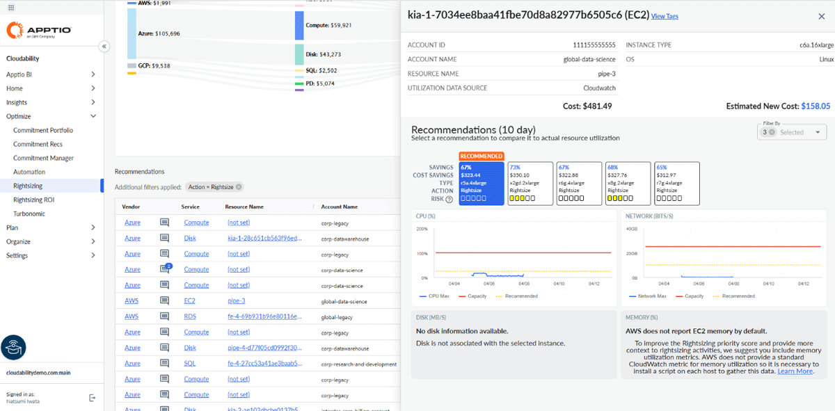Click the View Tags link

(665, 16)
